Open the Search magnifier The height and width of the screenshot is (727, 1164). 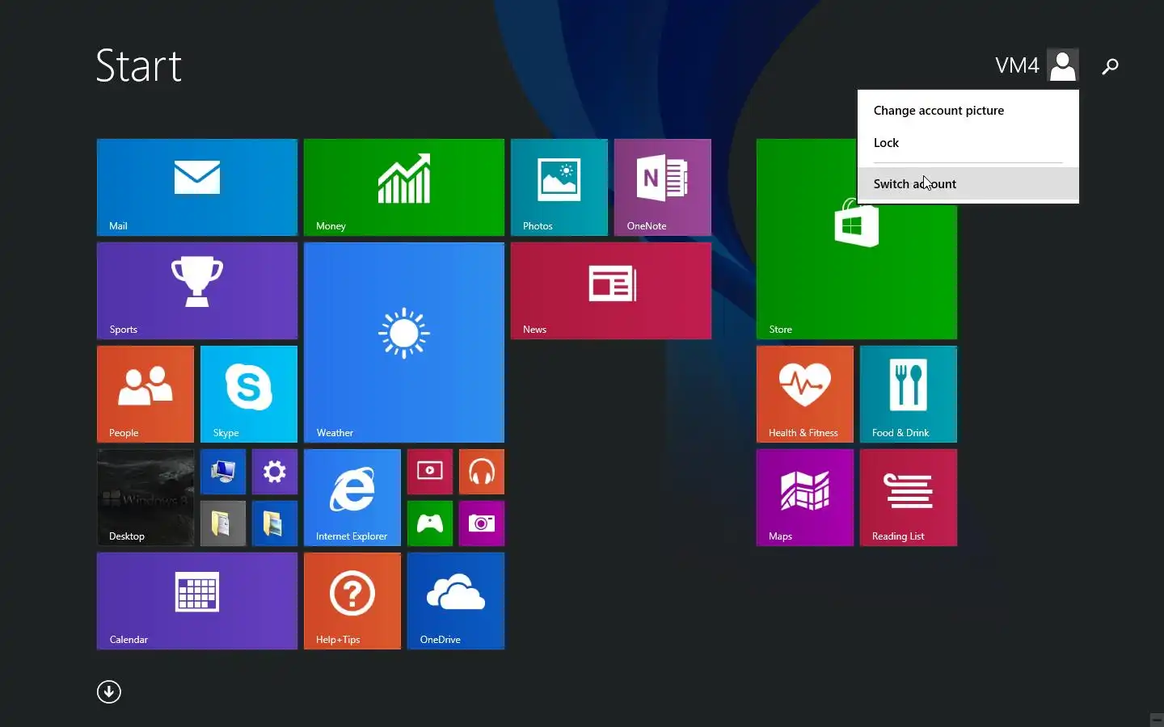1111,66
